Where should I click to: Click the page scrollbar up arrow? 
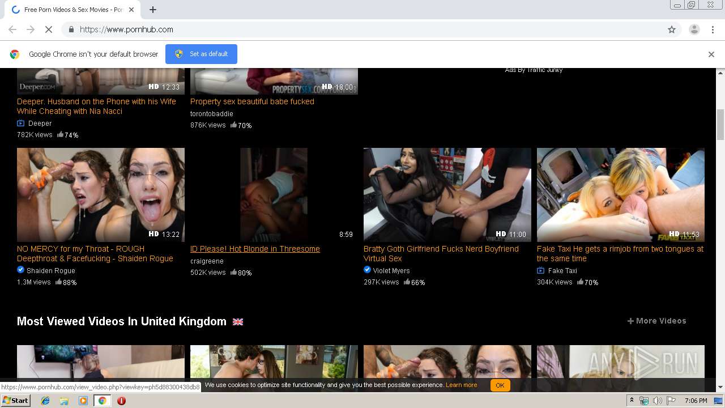(x=720, y=73)
